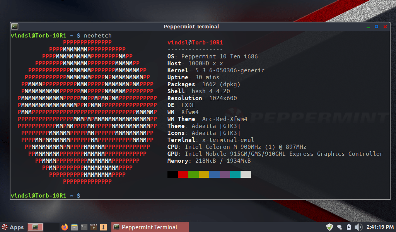Click the purple color block in neofetch
The image size is (396, 232).
(225, 174)
